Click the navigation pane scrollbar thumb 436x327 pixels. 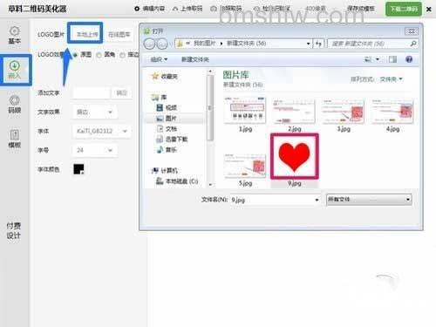point(210,108)
